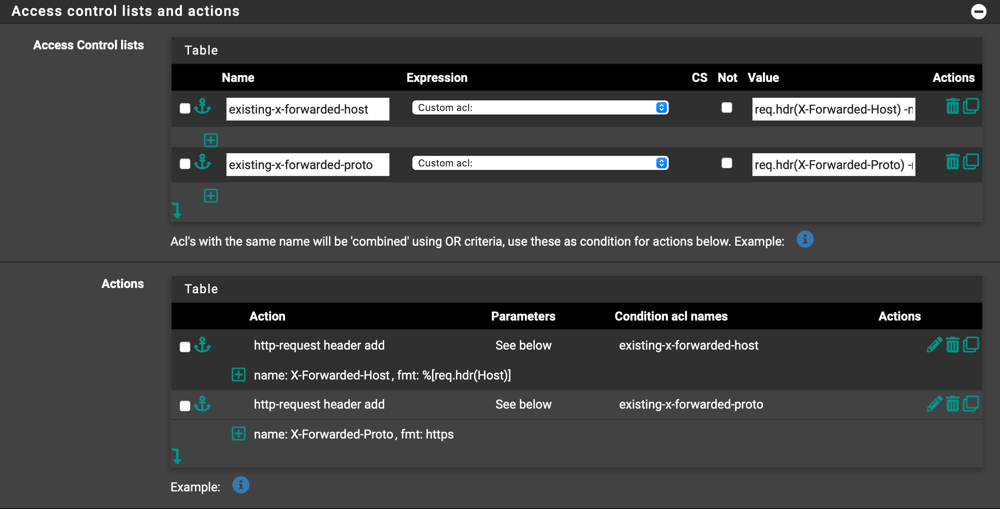Edit the existing-x-forwarded-proto action with pencil
The width and height of the screenshot is (1000, 509).
934,404
